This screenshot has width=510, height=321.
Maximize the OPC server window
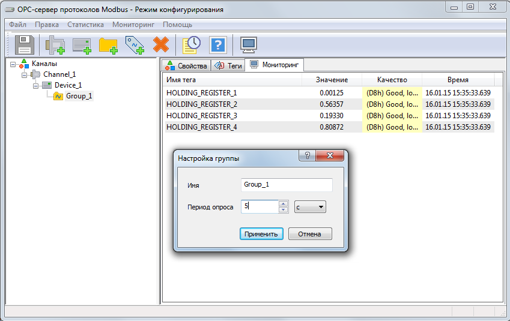pyautogui.click(x=470, y=7)
